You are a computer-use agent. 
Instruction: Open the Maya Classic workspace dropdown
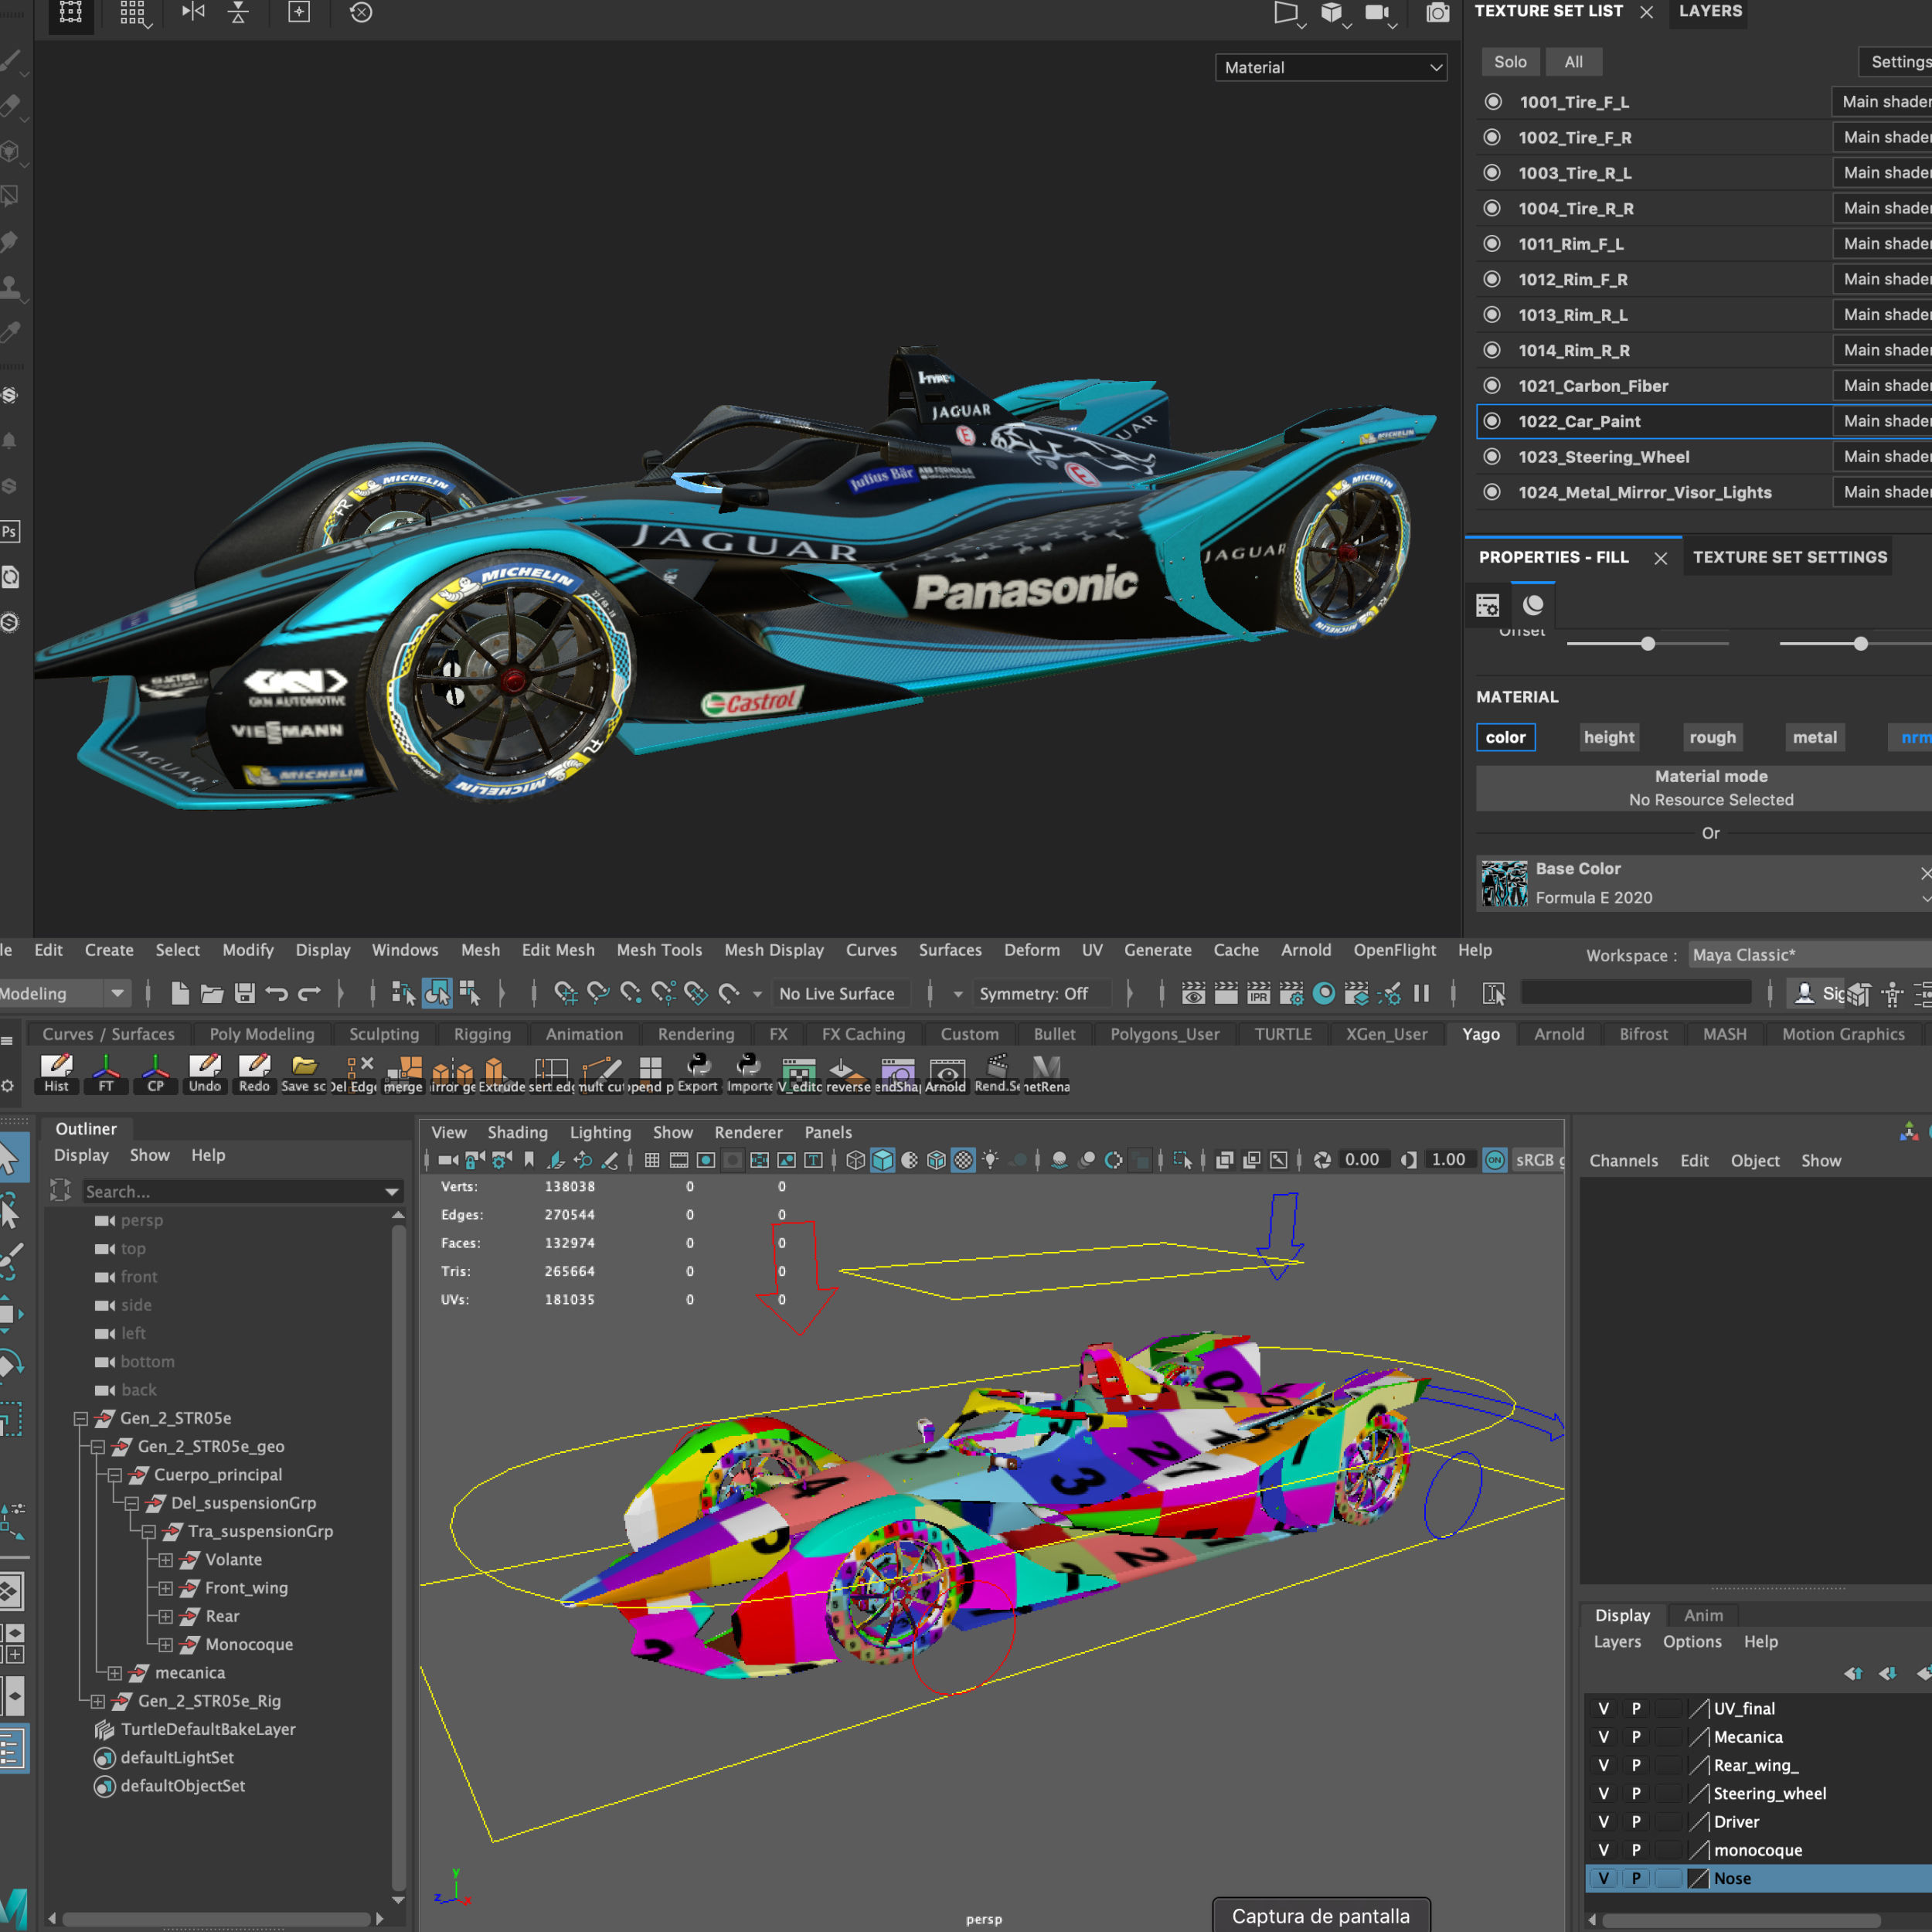click(1810, 955)
